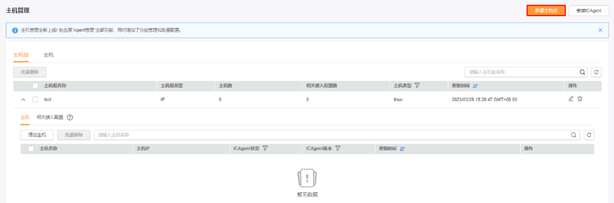This screenshot has width=614, height=203.
Task: Click the 新建主机组 button
Action: point(546,11)
